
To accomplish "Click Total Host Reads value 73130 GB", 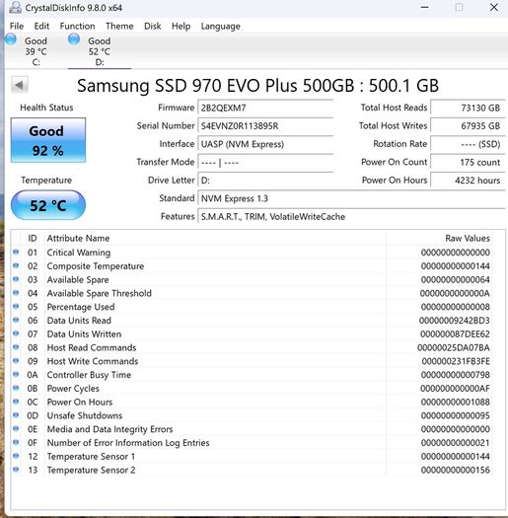I will (468, 108).
